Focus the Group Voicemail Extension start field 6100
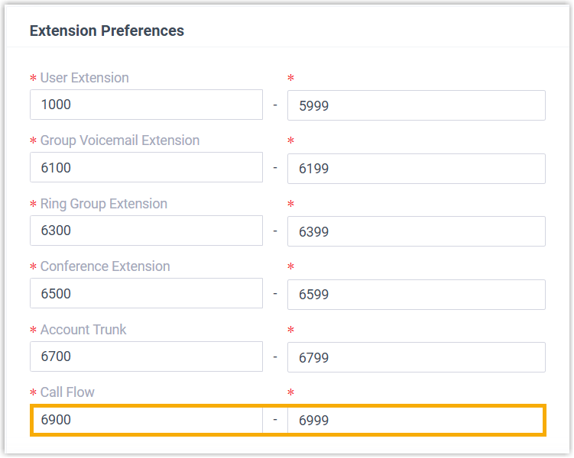This screenshot has width=574, height=458. 146,168
